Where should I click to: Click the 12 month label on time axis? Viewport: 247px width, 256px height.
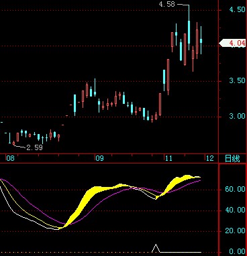pos(210,158)
